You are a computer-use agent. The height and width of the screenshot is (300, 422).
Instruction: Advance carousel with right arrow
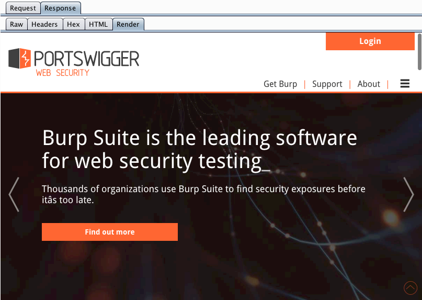point(408,194)
